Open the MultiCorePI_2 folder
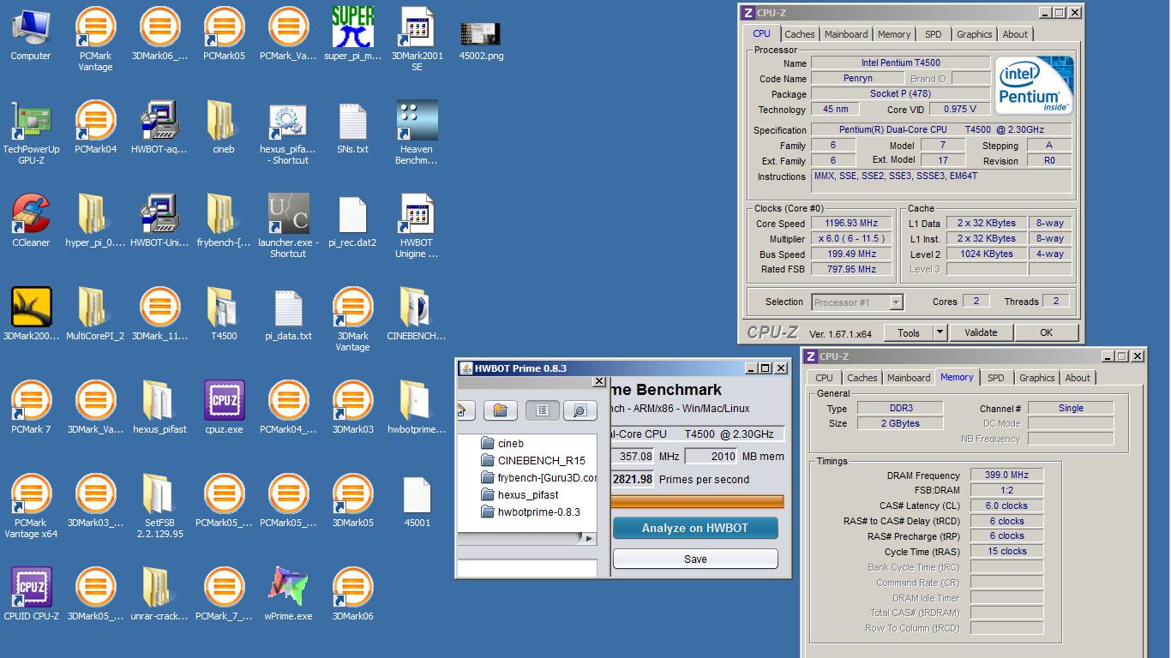Viewport: 1171px width, 658px height. coord(95,314)
